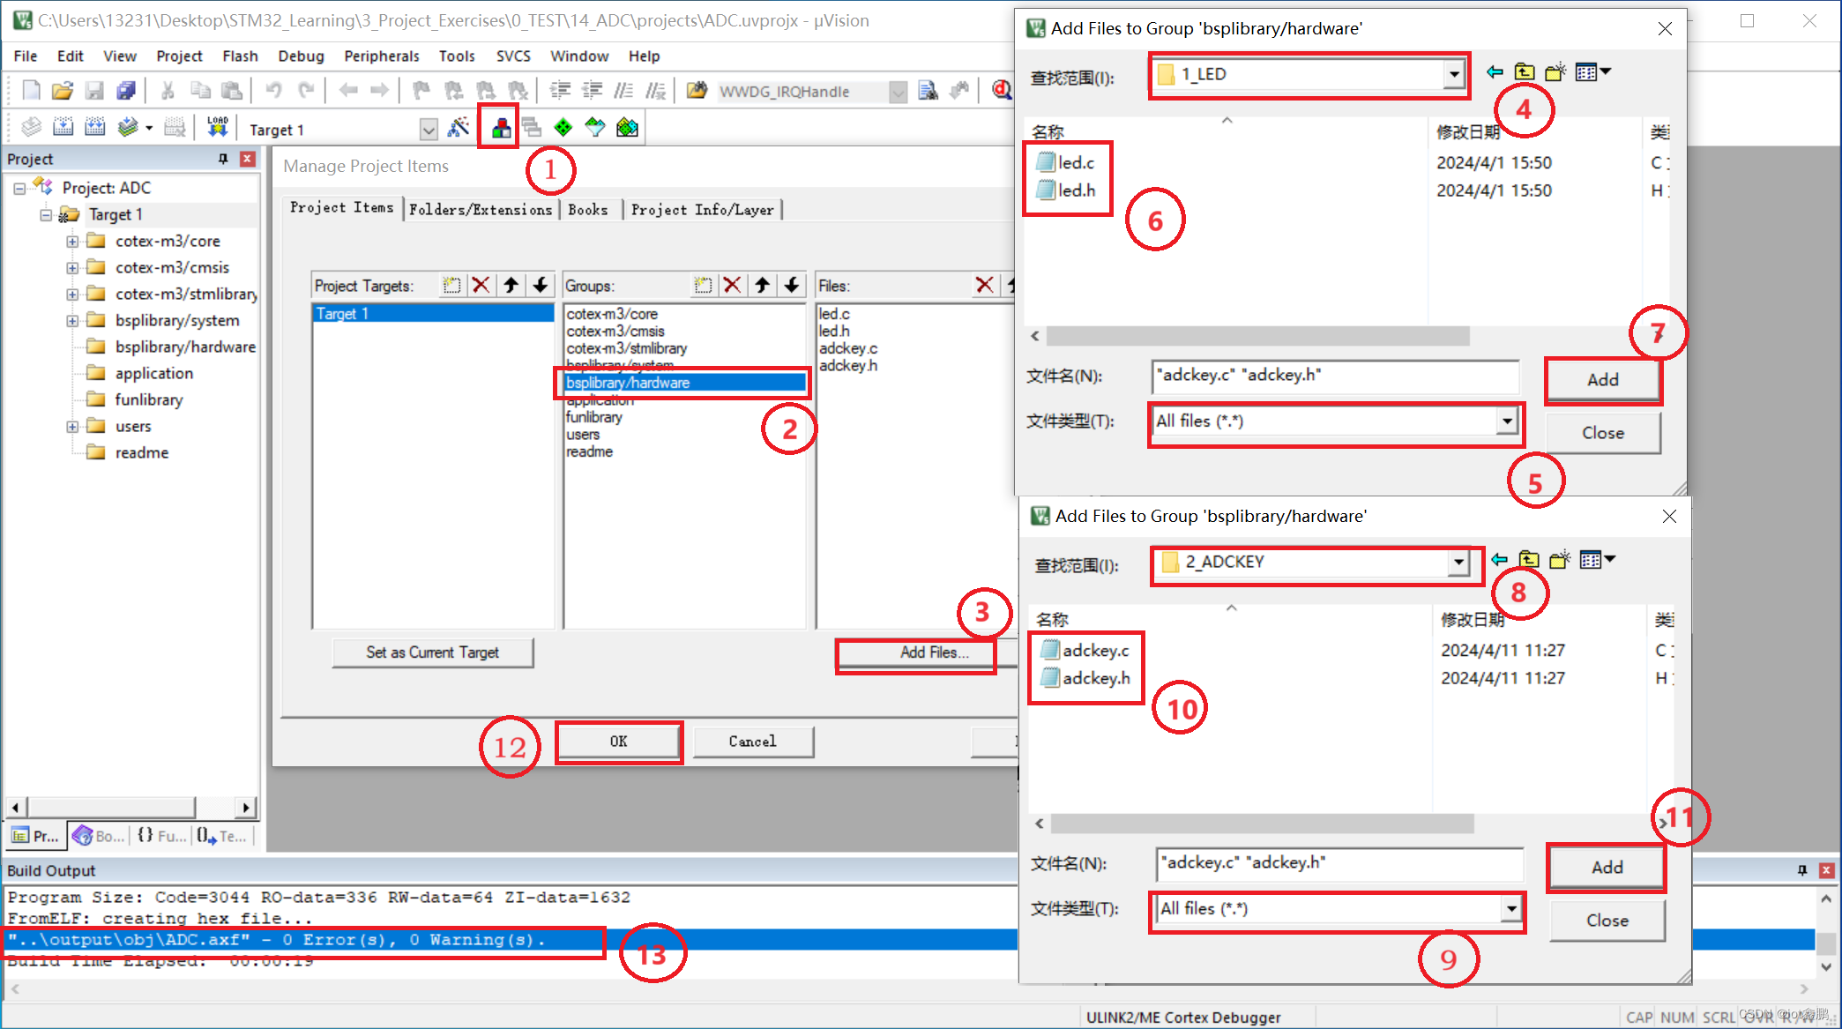Click the Navigate Backward arrow icon

pos(348,91)
